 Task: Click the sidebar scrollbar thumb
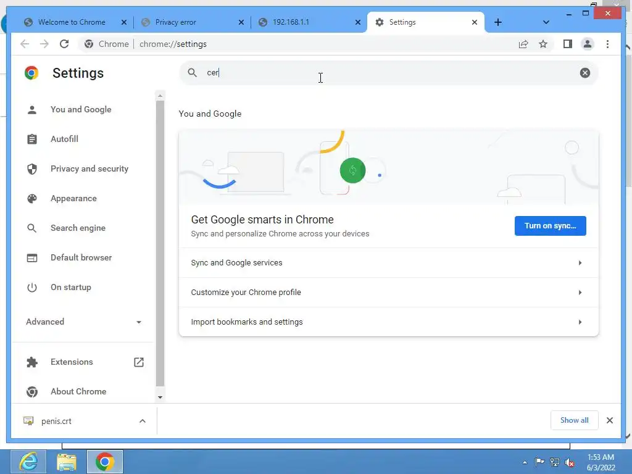(160, 243)
